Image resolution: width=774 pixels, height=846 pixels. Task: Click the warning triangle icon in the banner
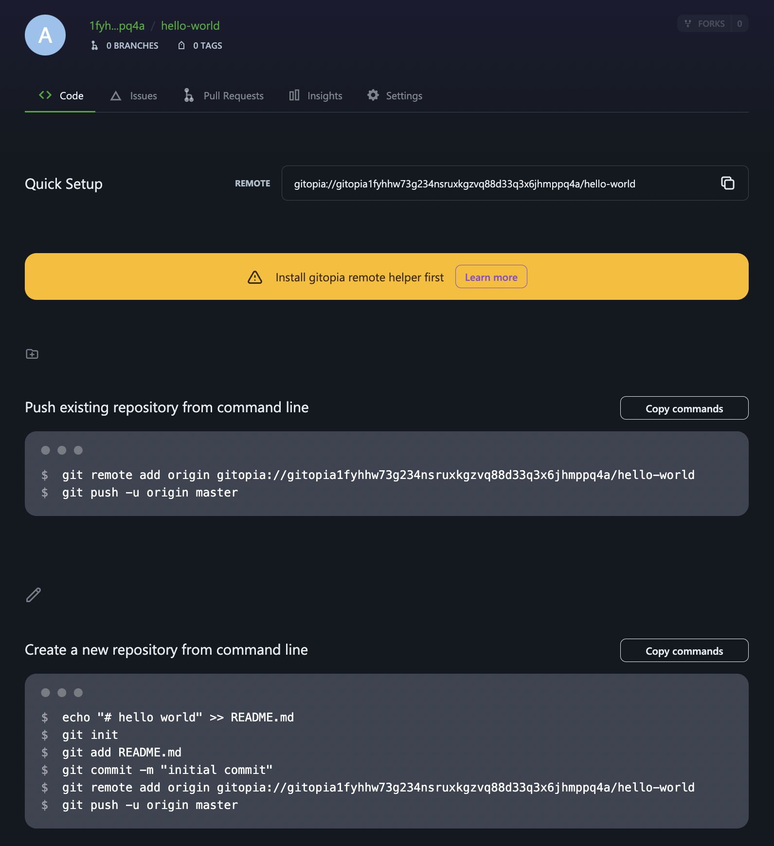[255, 277]
